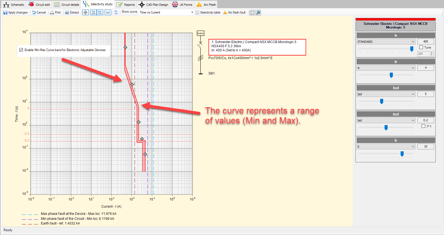444x235 pixels.
Task: Go to the Reports tab
Action: click(x=126, y=4)
